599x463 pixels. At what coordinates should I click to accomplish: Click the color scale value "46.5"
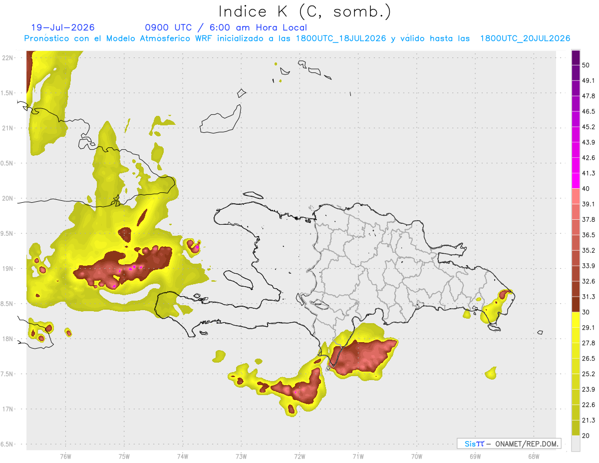tap(589, 111)
